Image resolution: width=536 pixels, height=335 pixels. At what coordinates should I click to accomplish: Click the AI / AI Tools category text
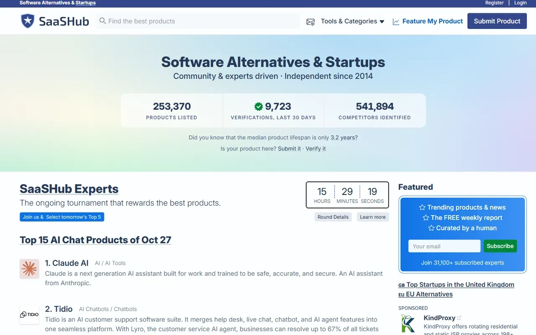(110, 263)
